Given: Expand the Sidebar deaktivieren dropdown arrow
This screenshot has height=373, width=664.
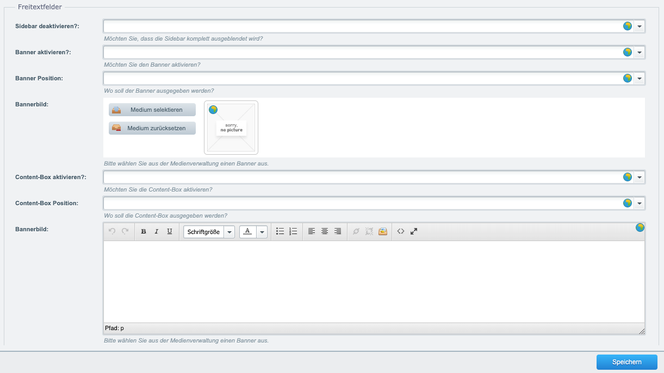Looking at the screenshot, I should pyautogui.click(x=640, y=26).
